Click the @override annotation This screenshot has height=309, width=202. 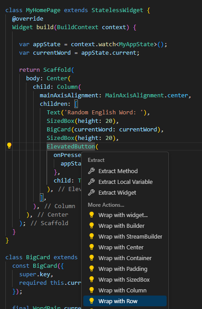pyautogui.click(x=28, y=19)
